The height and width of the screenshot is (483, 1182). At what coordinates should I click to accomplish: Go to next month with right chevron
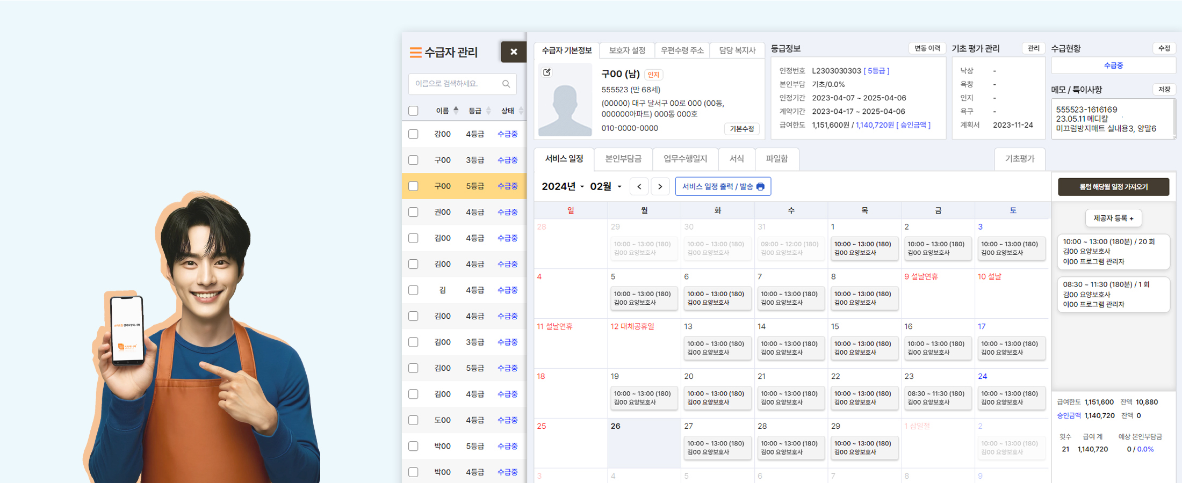(660, 186)
